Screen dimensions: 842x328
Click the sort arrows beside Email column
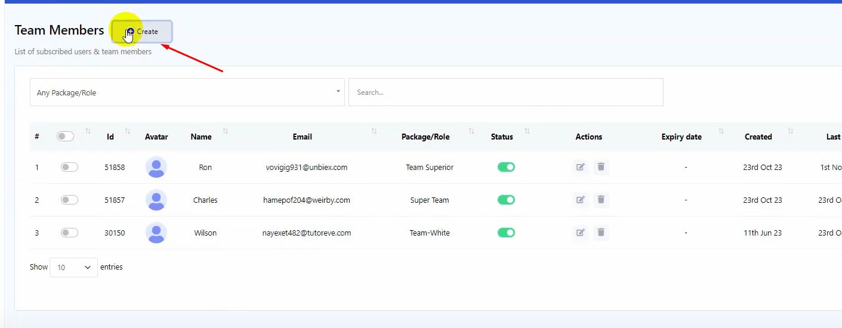pos(374,131)
